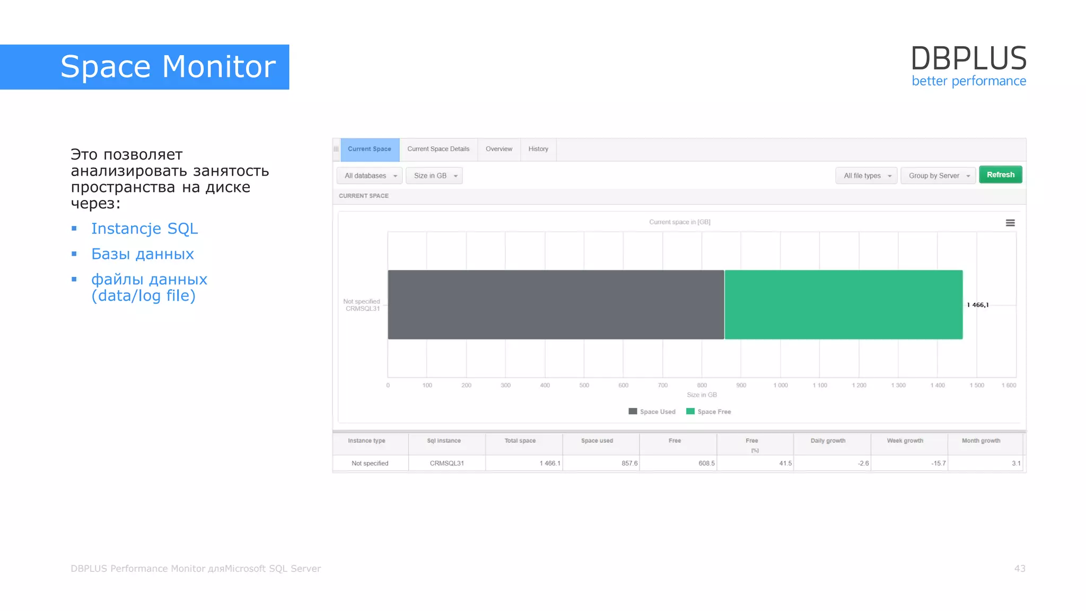This screenshot has width=1086, height=611.
Task: Click the gray Space Used bar segment
Action: pos(555,304)
